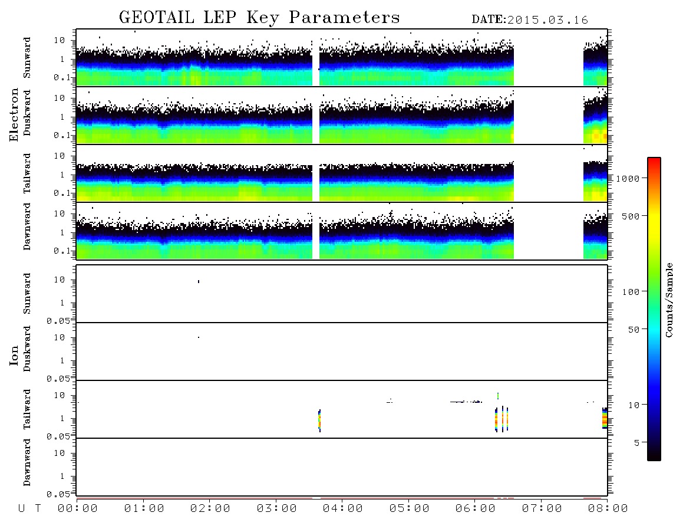Click the "10" tick of Electron Tailward panel

tap(60, 156)
